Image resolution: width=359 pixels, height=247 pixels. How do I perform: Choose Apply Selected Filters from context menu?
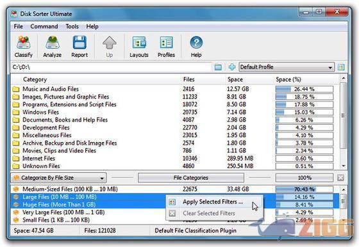point(215,202)
